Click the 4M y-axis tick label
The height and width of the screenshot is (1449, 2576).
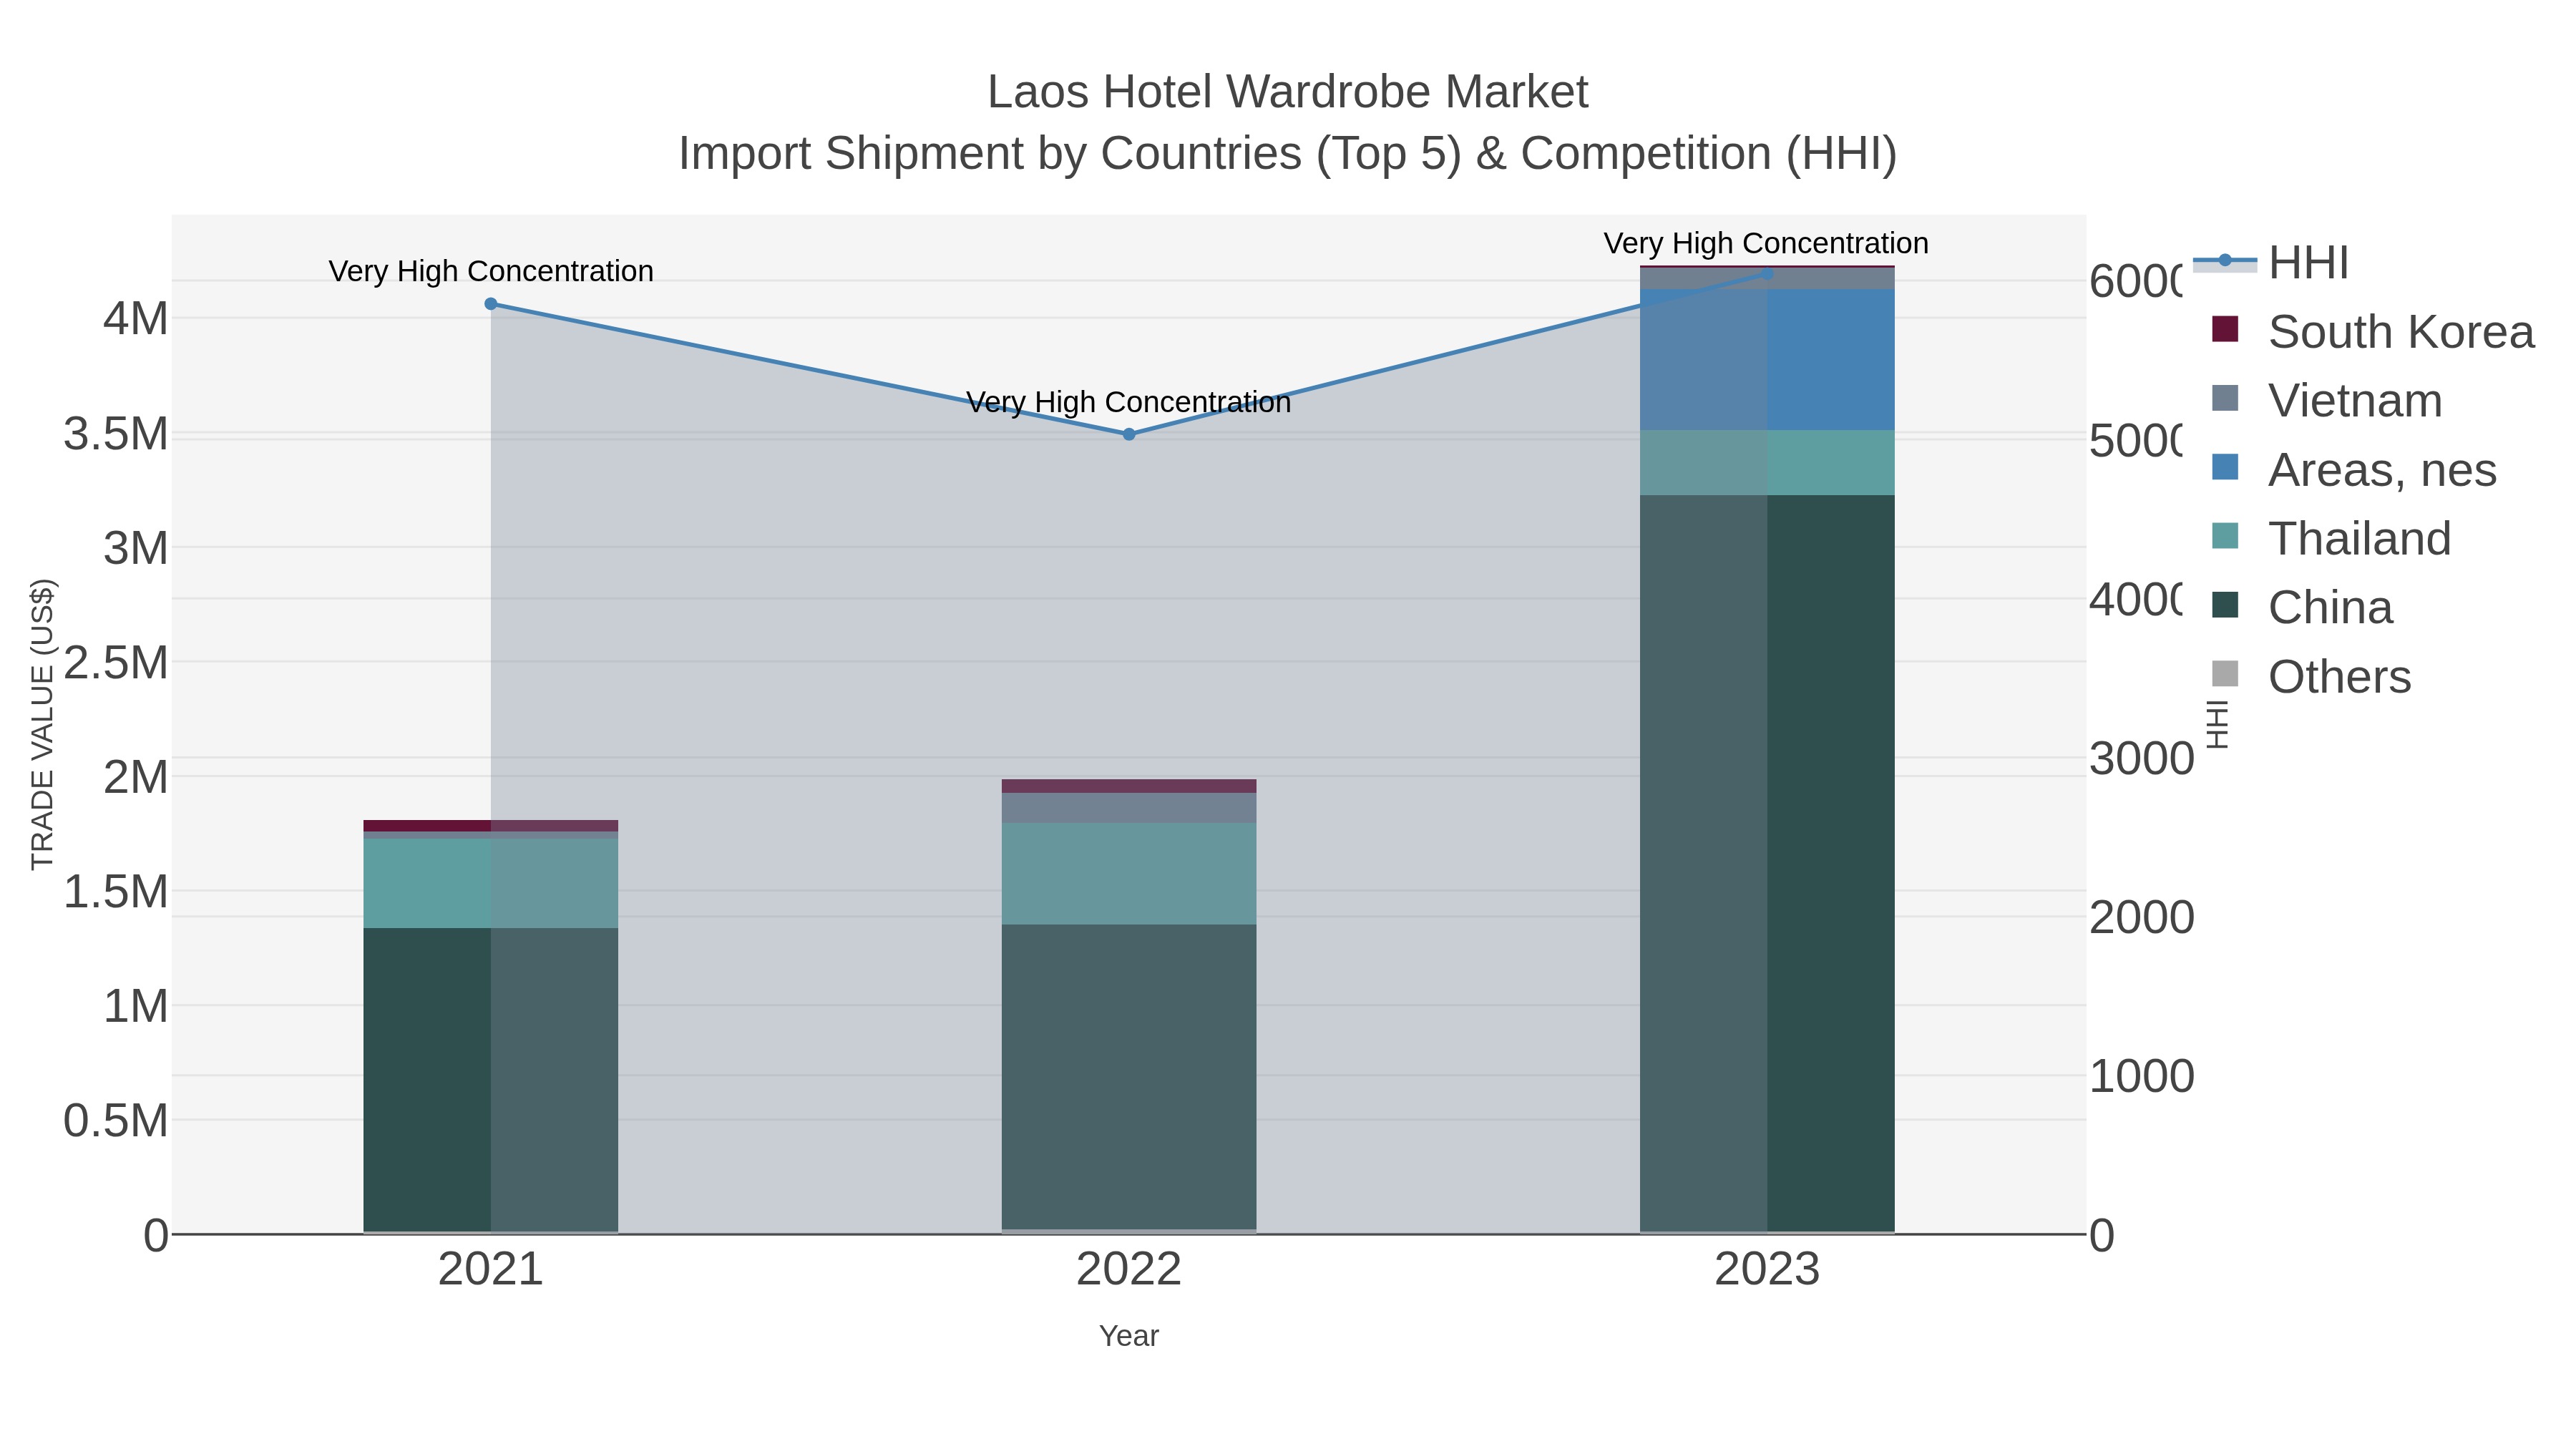pyautogui.click(x=136, y=319)
